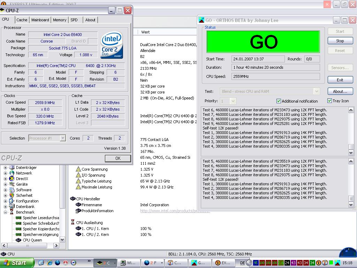
Task: Switch to the ORTHOS taskbar button
Action: 200,263
